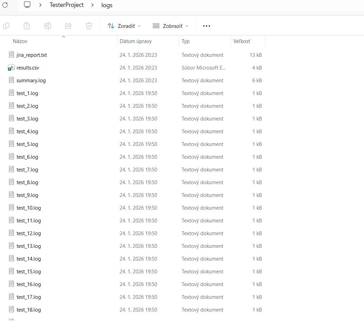The width and height of the screenshot is (364, 326).
Task: Click the Paste clipboard icon
Action: tap(27, 26)
